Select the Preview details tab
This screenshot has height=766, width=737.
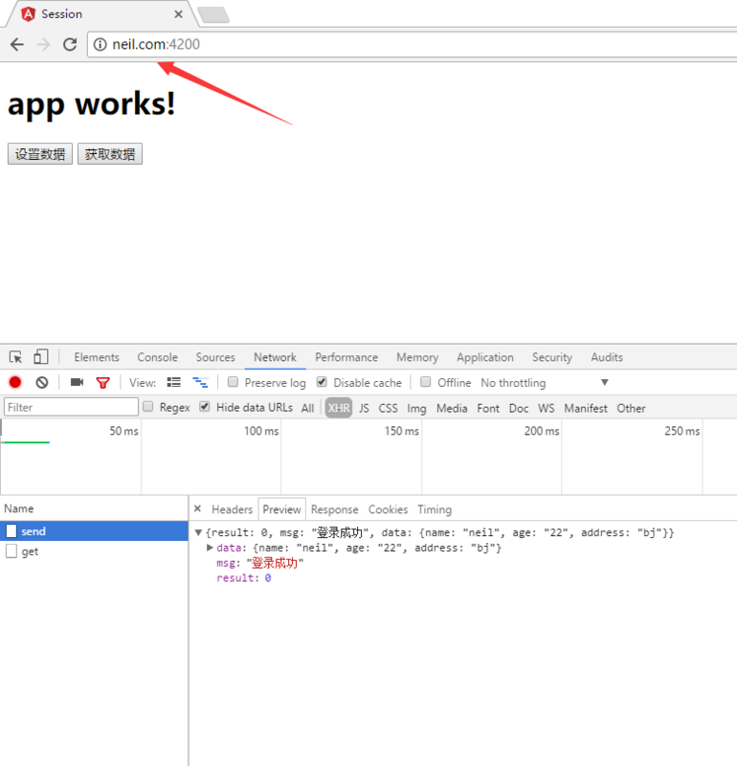click(281, 509)
